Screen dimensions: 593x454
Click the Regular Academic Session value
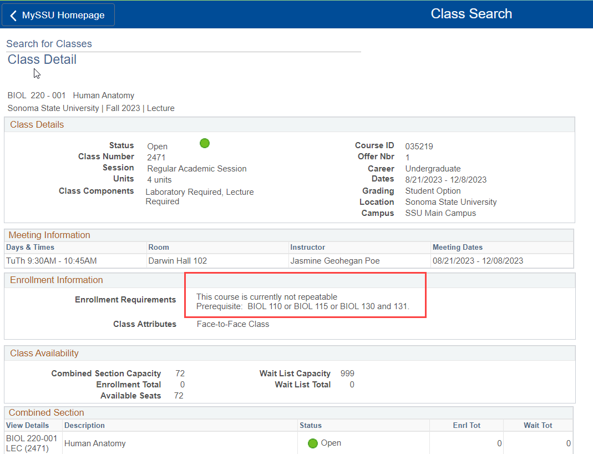click(197, 169)
